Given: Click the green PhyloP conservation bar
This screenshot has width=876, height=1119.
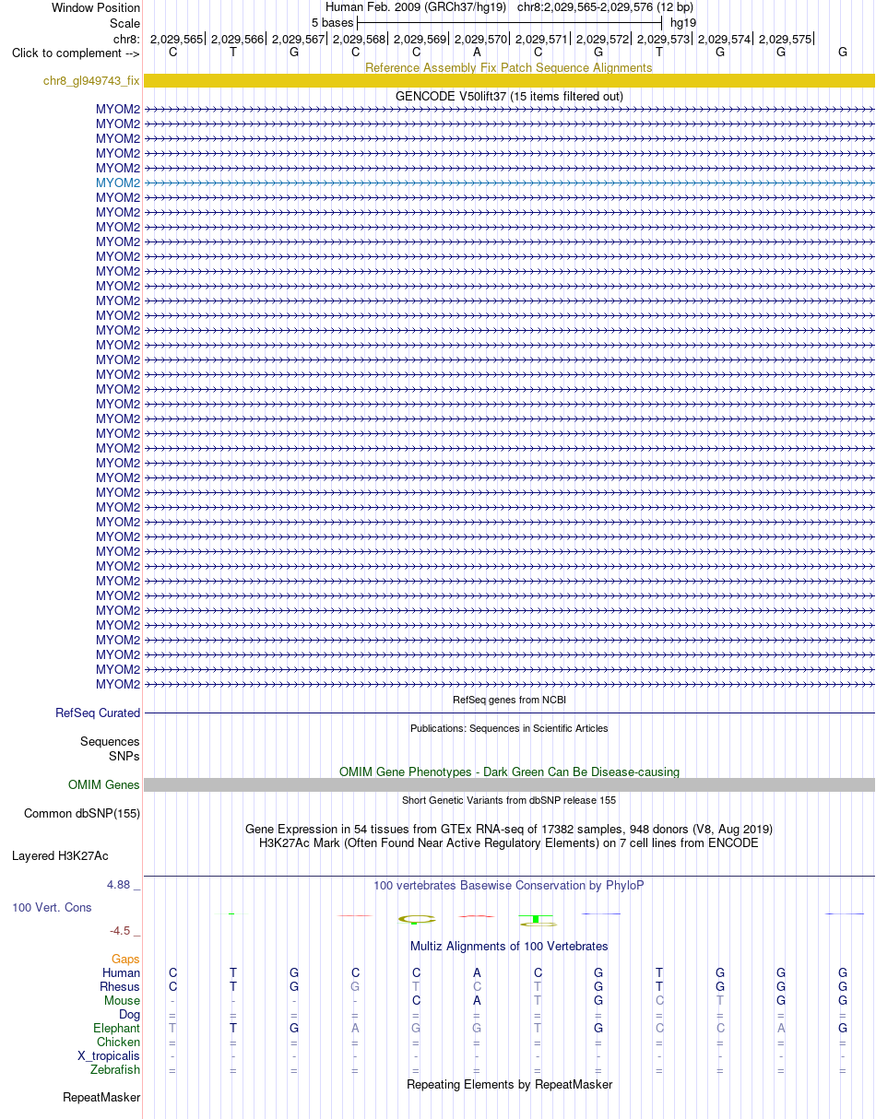Looking at the screenshot, I should coord(535,919).
